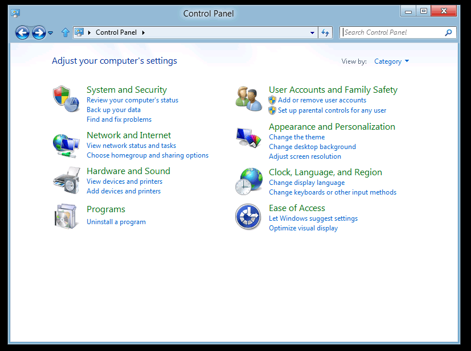
Task: Click Change the theme
Action: pos(297,137)
